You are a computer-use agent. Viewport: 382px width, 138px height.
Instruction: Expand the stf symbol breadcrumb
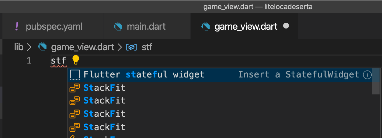(x=147, y=47)
